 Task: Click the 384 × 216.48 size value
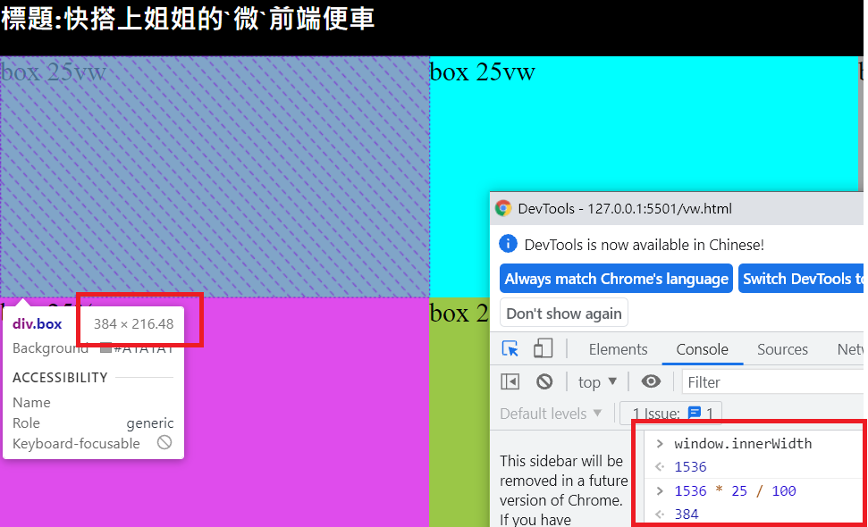click(x=133, y=324)
